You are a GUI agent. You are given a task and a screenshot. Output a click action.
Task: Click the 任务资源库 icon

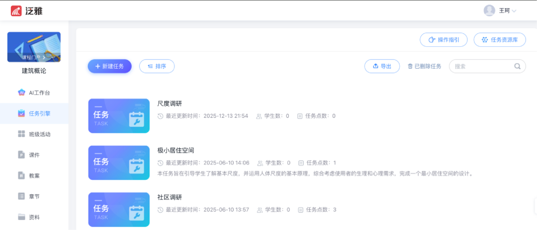point(485,40)
